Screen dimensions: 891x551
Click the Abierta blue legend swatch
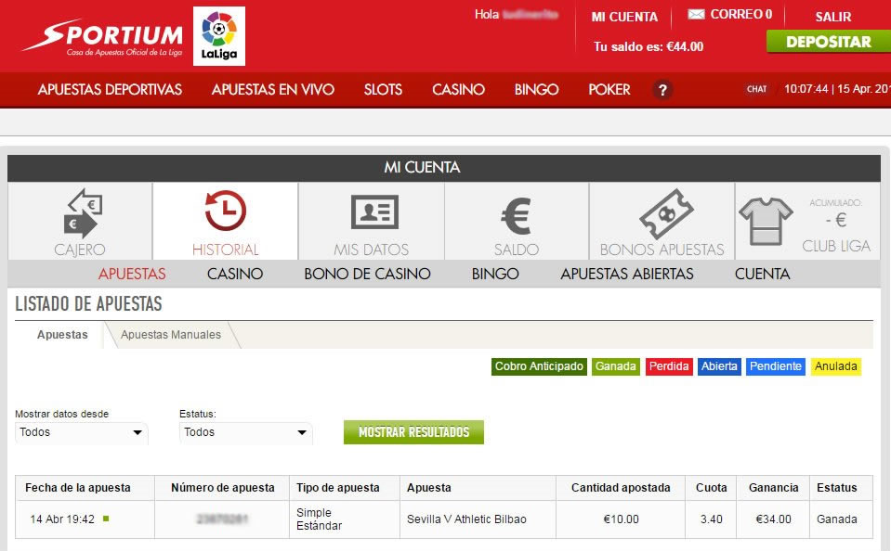pyautogui.click(x=719, y=366)
